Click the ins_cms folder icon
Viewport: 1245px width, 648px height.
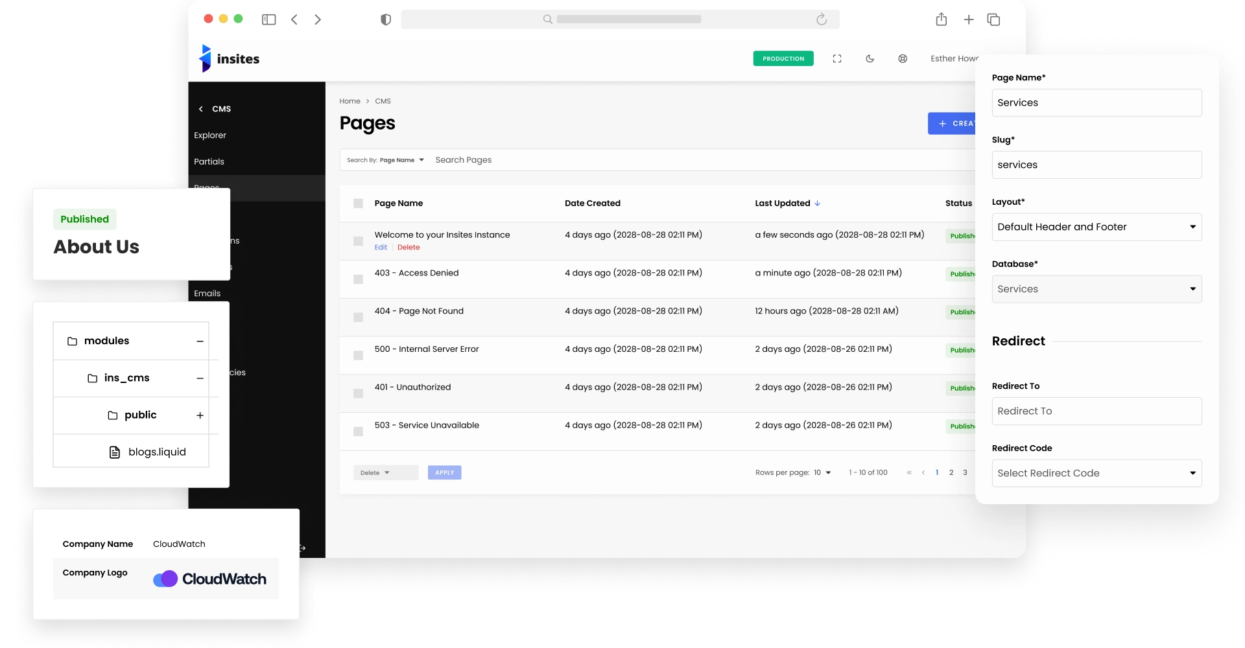93,378
